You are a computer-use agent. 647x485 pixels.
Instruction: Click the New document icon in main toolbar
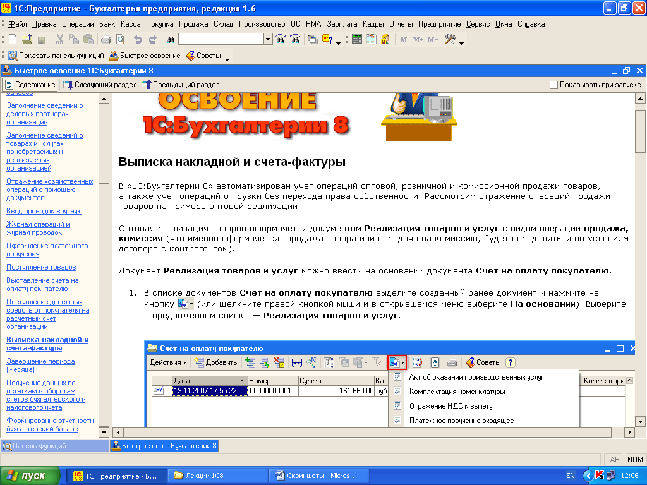point(13,40)
